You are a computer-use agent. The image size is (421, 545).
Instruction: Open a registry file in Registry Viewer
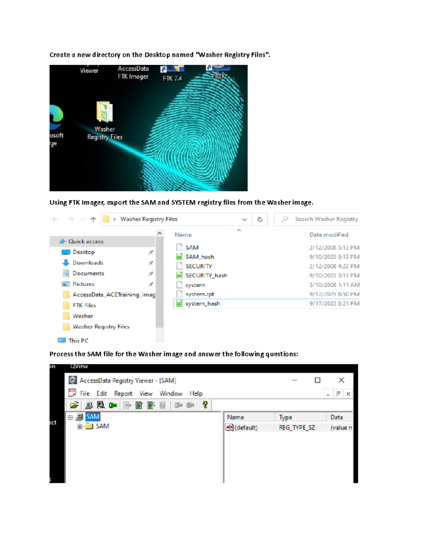coord(75,405)
